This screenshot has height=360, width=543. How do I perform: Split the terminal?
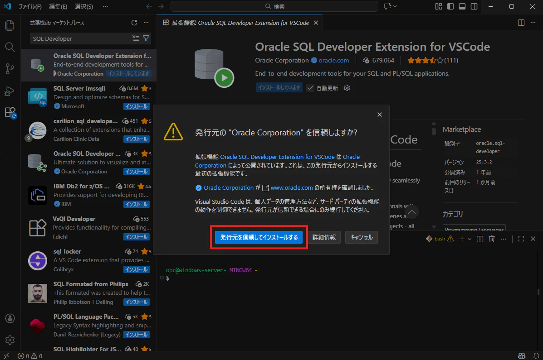tap(480, 239)
